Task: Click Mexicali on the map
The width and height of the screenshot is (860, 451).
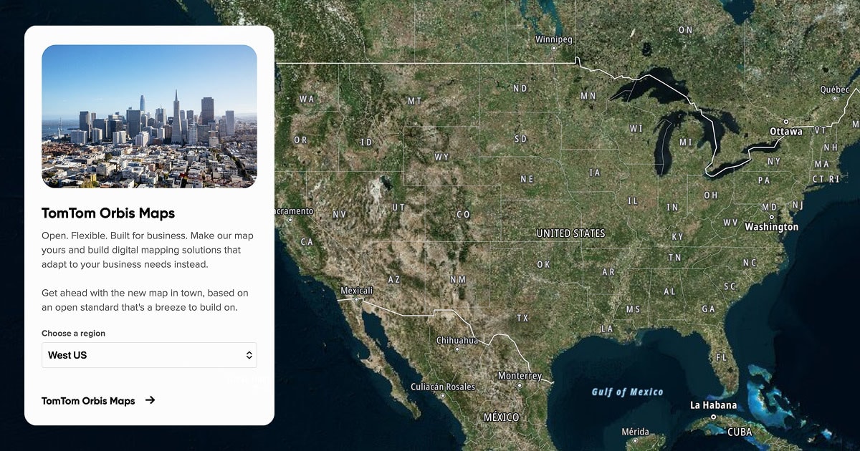Action: click(356, 290)
